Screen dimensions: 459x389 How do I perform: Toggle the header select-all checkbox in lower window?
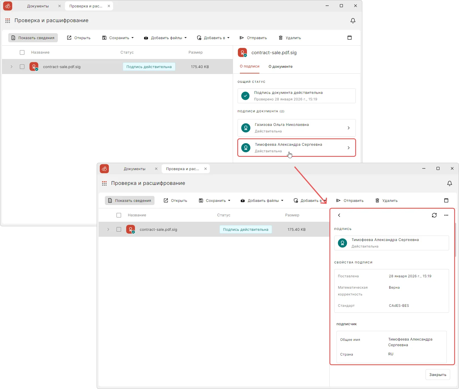point(119,215)
